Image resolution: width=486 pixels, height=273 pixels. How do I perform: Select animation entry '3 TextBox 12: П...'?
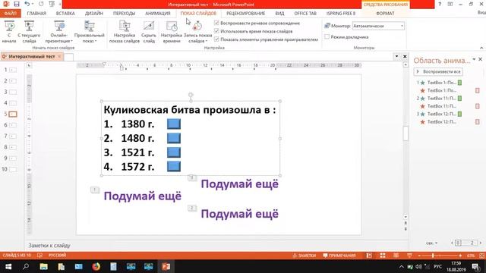[x=440, y=114]
